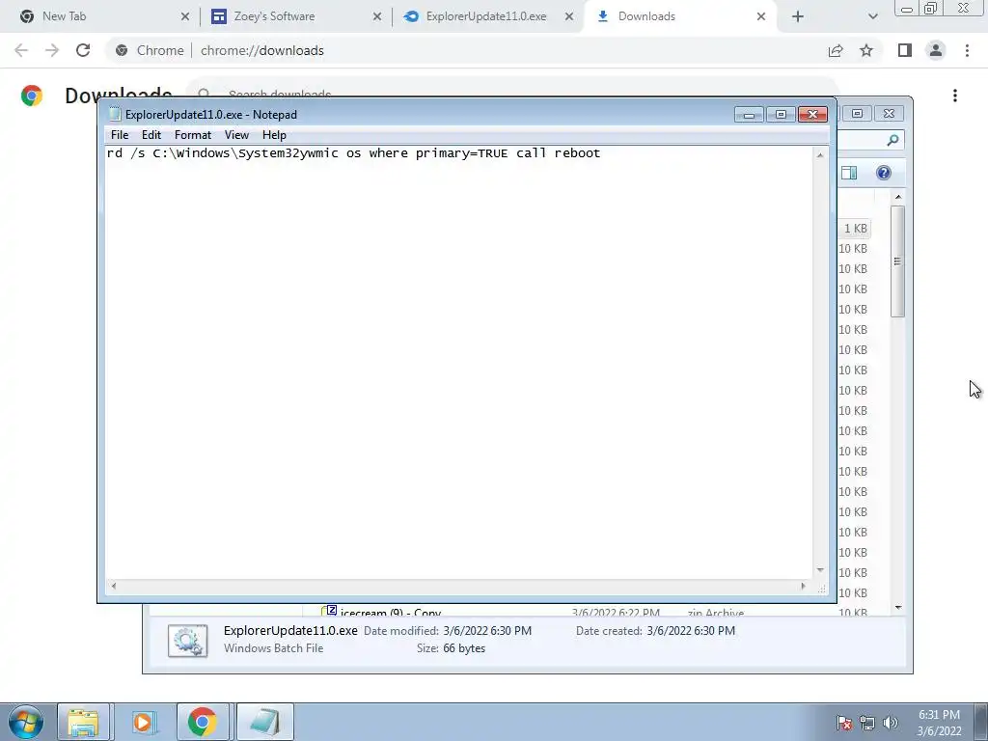Select the 1 KB size cell
The image size is (988, 741).
pos(855,229)
